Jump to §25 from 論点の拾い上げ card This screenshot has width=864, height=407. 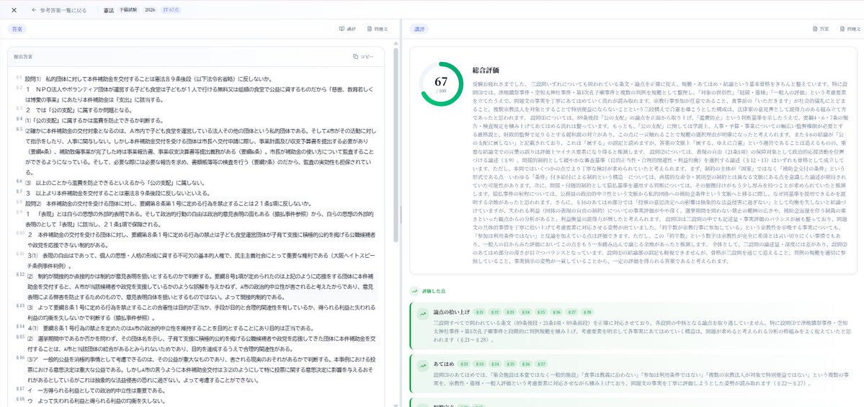point(542,312)
